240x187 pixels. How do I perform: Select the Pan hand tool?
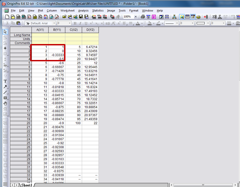[x=5, y=103]
